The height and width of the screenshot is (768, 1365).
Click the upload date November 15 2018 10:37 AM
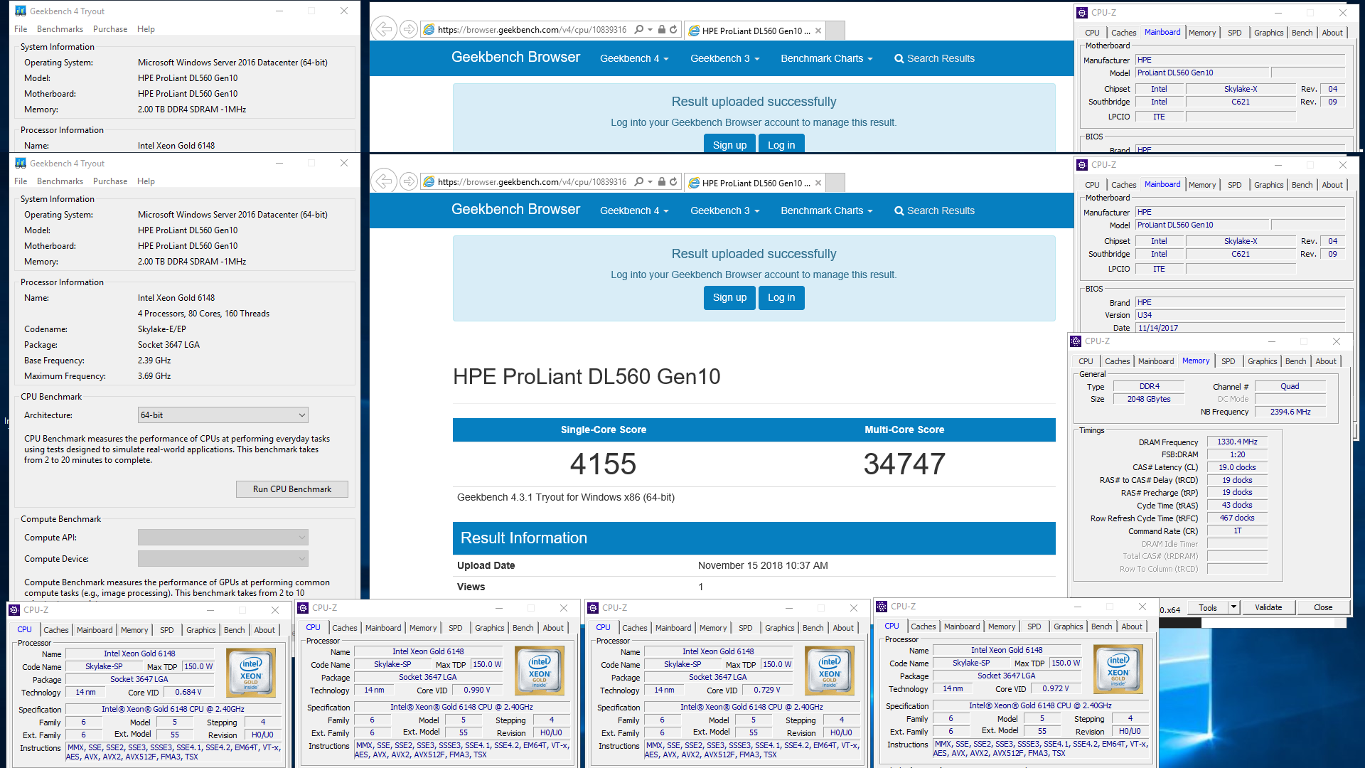pyautogui.click(x=763, y=565)
